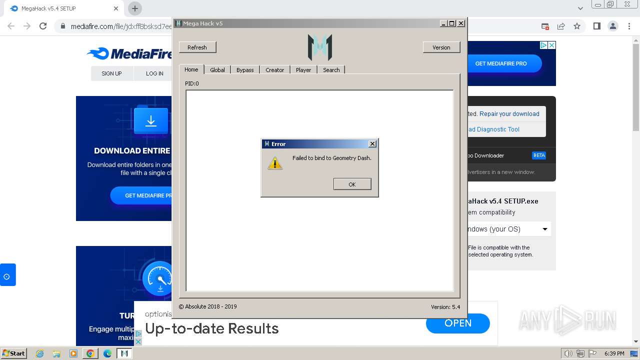Click the Chrome forward arrow

(x=27, y=26)
